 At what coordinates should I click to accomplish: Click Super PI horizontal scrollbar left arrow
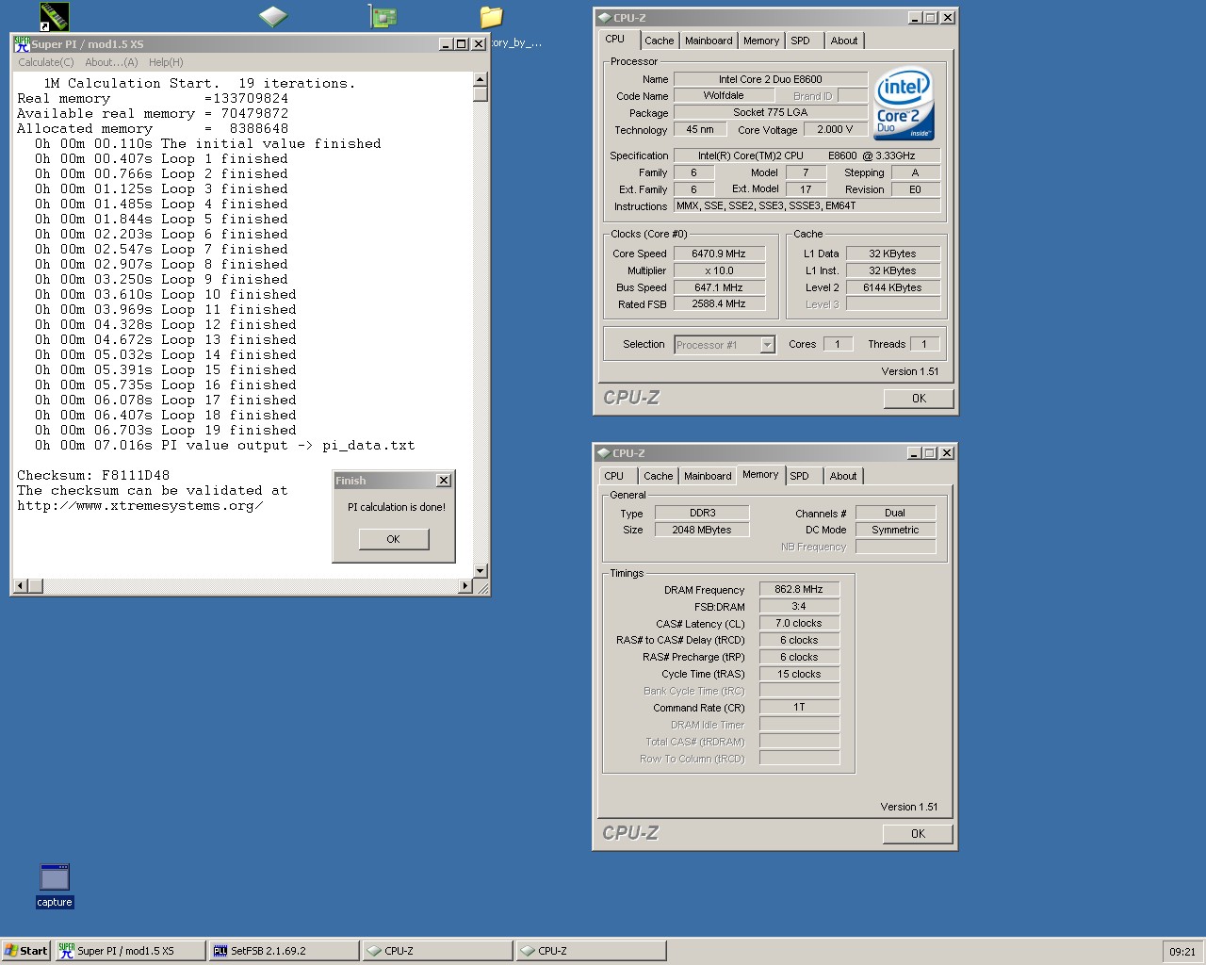(19, 586)
